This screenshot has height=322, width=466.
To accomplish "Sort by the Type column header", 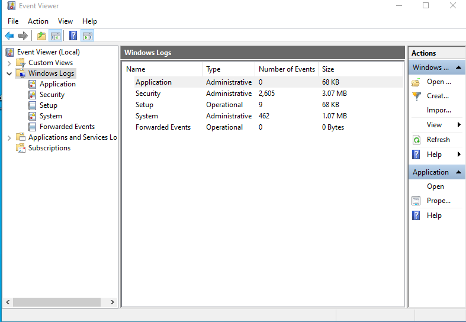I will pyautogui.click(x=229, y=69).
